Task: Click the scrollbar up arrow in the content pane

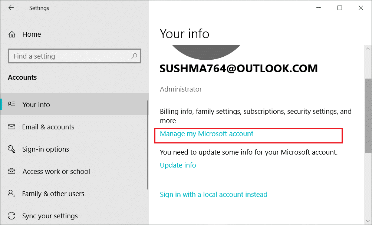Action: click(x=368, y=49)
